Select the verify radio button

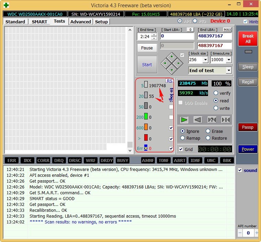tap(216, 93)
